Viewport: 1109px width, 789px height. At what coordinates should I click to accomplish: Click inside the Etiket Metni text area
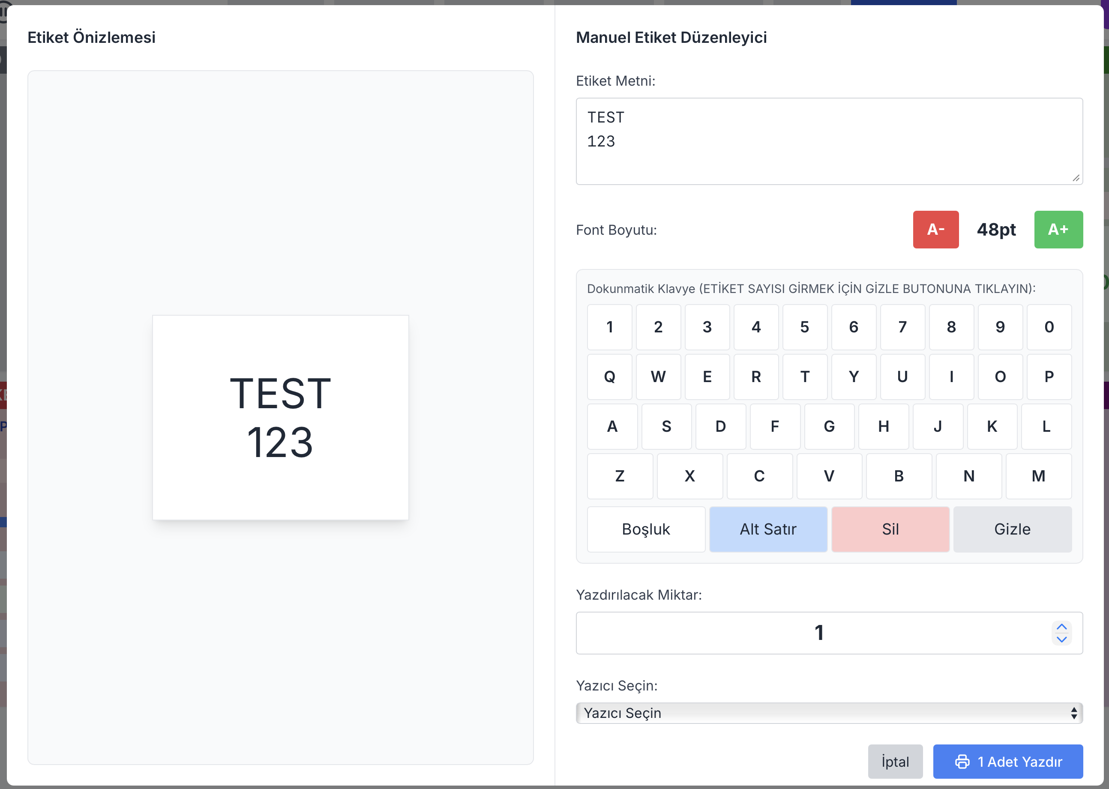(829, 141)
